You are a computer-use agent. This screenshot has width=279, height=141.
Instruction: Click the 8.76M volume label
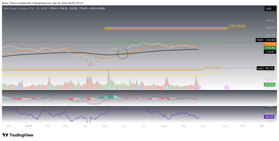click(x=270, y=85)
